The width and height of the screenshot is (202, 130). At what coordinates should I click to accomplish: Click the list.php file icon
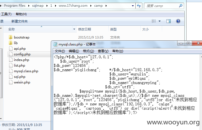coord(11,66)
